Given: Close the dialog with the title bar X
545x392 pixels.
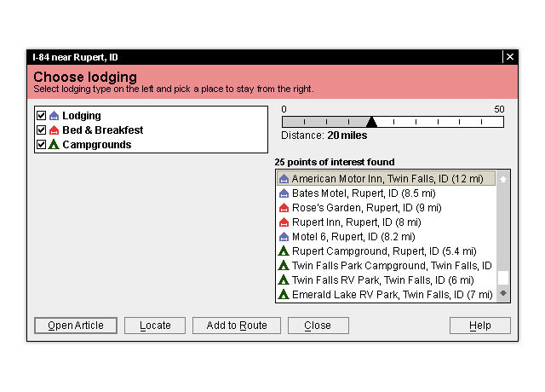Looking at the screenshot, I should tap(510, 57).
